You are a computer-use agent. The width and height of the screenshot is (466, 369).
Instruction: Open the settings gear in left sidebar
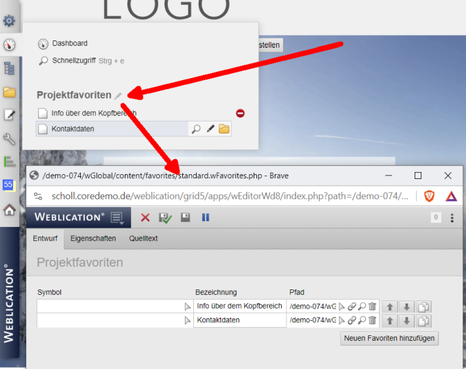pyautogui.click(x=9, y=21)
